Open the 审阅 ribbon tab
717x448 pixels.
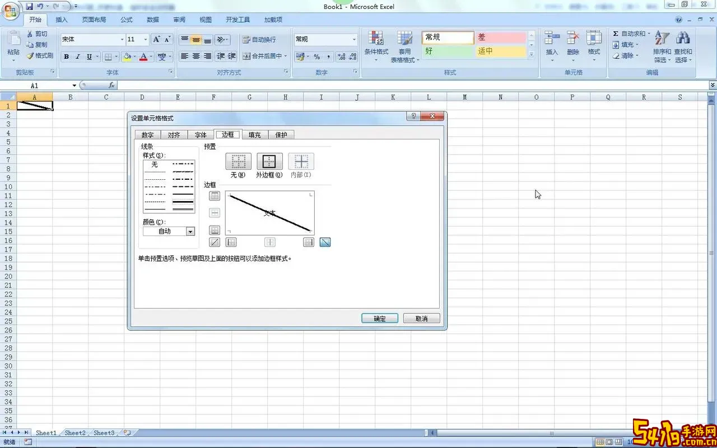(x=179, y=20)
